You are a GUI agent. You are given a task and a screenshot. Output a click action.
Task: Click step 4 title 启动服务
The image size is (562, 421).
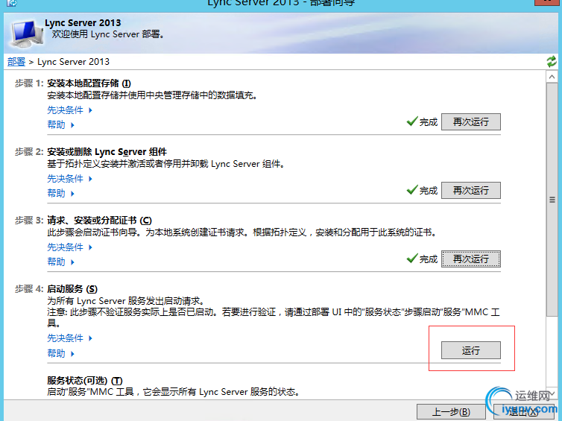(72, 289)
